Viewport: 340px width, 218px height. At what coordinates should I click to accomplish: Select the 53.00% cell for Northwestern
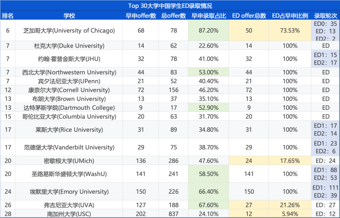click(x=209, y=72)
